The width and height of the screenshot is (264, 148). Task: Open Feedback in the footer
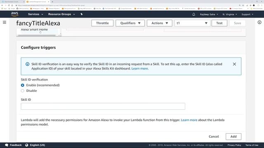(16, 145)
